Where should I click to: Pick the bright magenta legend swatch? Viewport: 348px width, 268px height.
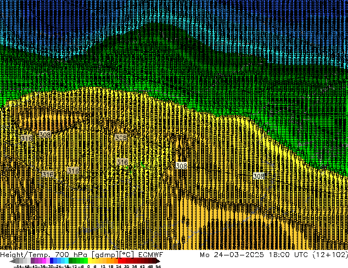click(x=44, y=260)
